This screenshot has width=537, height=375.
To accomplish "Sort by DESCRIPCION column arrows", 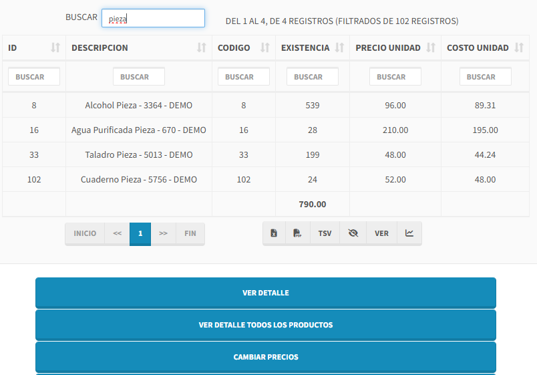I will pos(202,47).
